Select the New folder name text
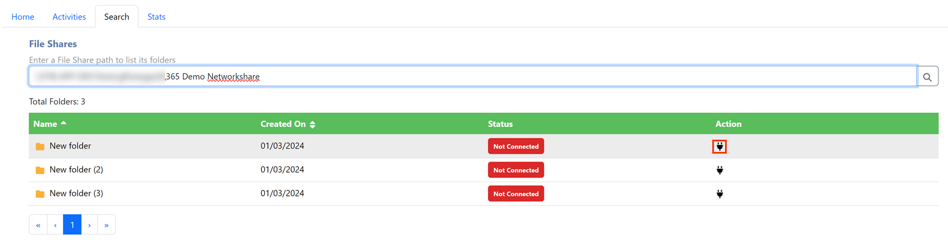The image size is (948, 246). point(70,146)
